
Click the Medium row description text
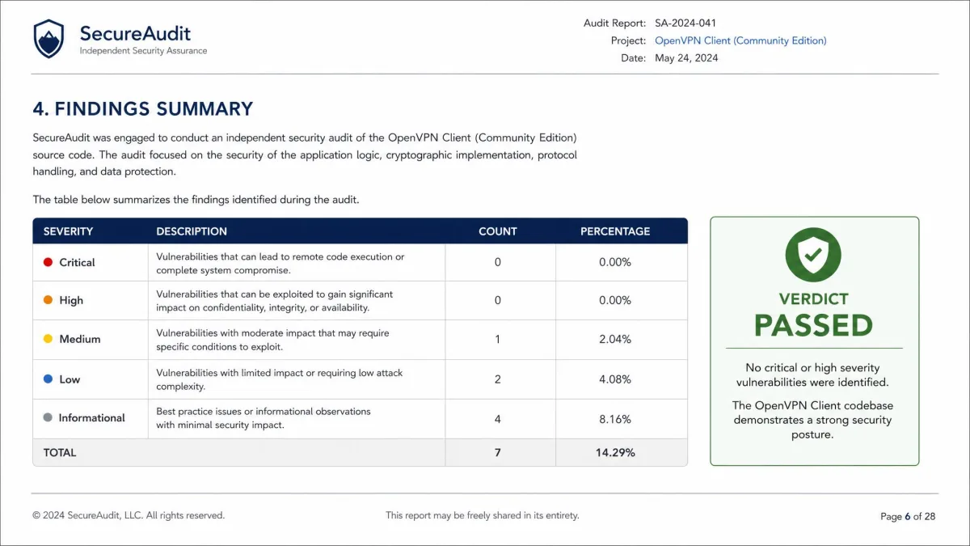[x=272, y=340]
